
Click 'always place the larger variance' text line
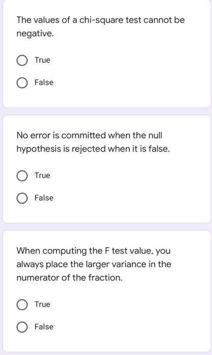coord(94,264)
